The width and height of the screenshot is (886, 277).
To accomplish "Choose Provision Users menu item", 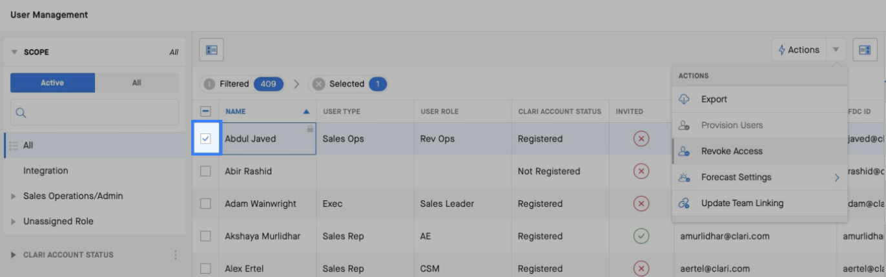I will tap(759, 125).
